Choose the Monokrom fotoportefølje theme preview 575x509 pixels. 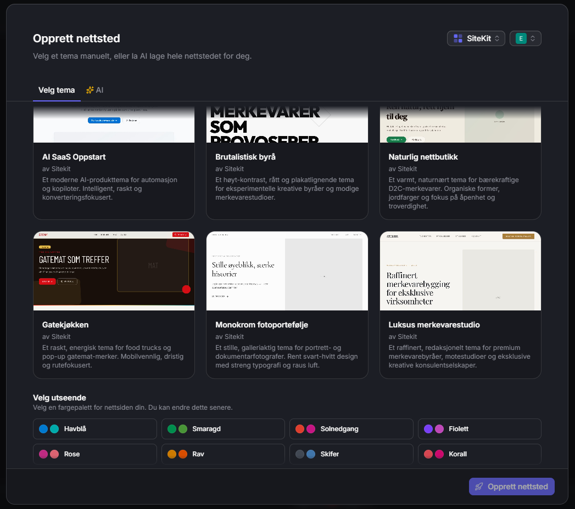click(287, 271)
